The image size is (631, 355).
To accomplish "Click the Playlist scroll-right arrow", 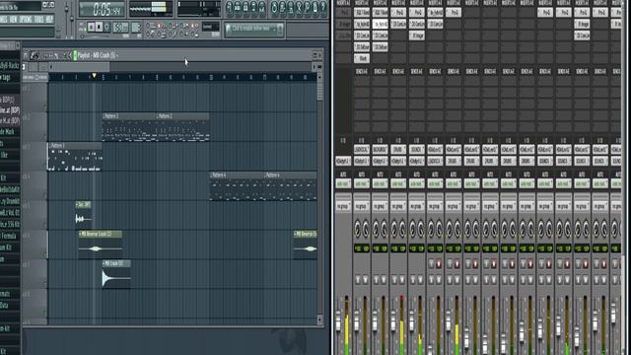I will pos(315,67).
